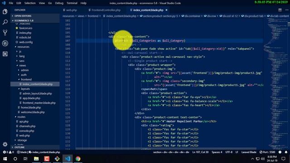
Task: Collapse the resources folder
Action: [23, 47]
